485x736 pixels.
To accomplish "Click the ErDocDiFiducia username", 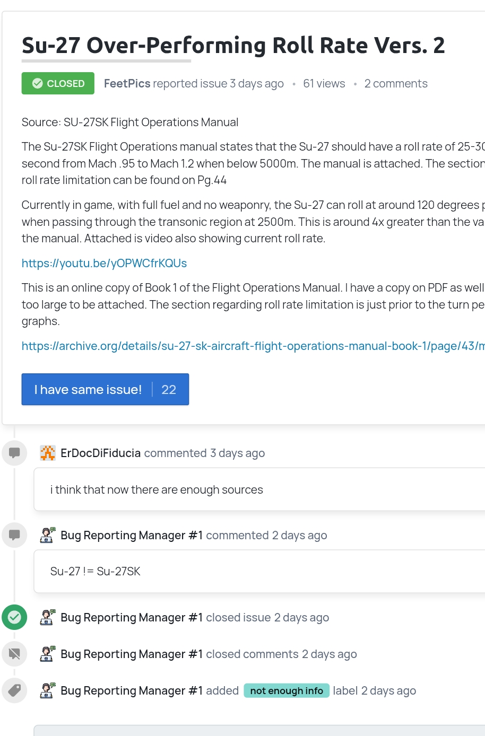I will click(100, 453).
